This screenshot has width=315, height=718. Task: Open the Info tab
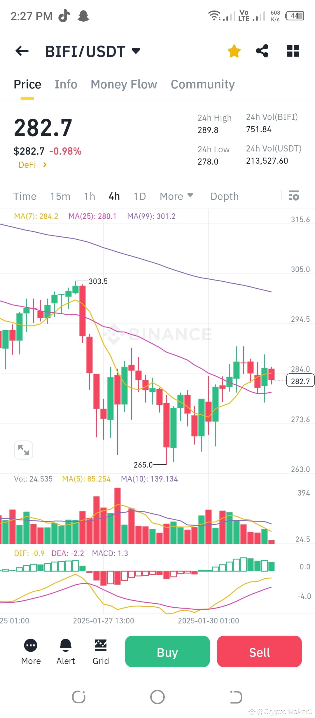(x=66, y=84)
